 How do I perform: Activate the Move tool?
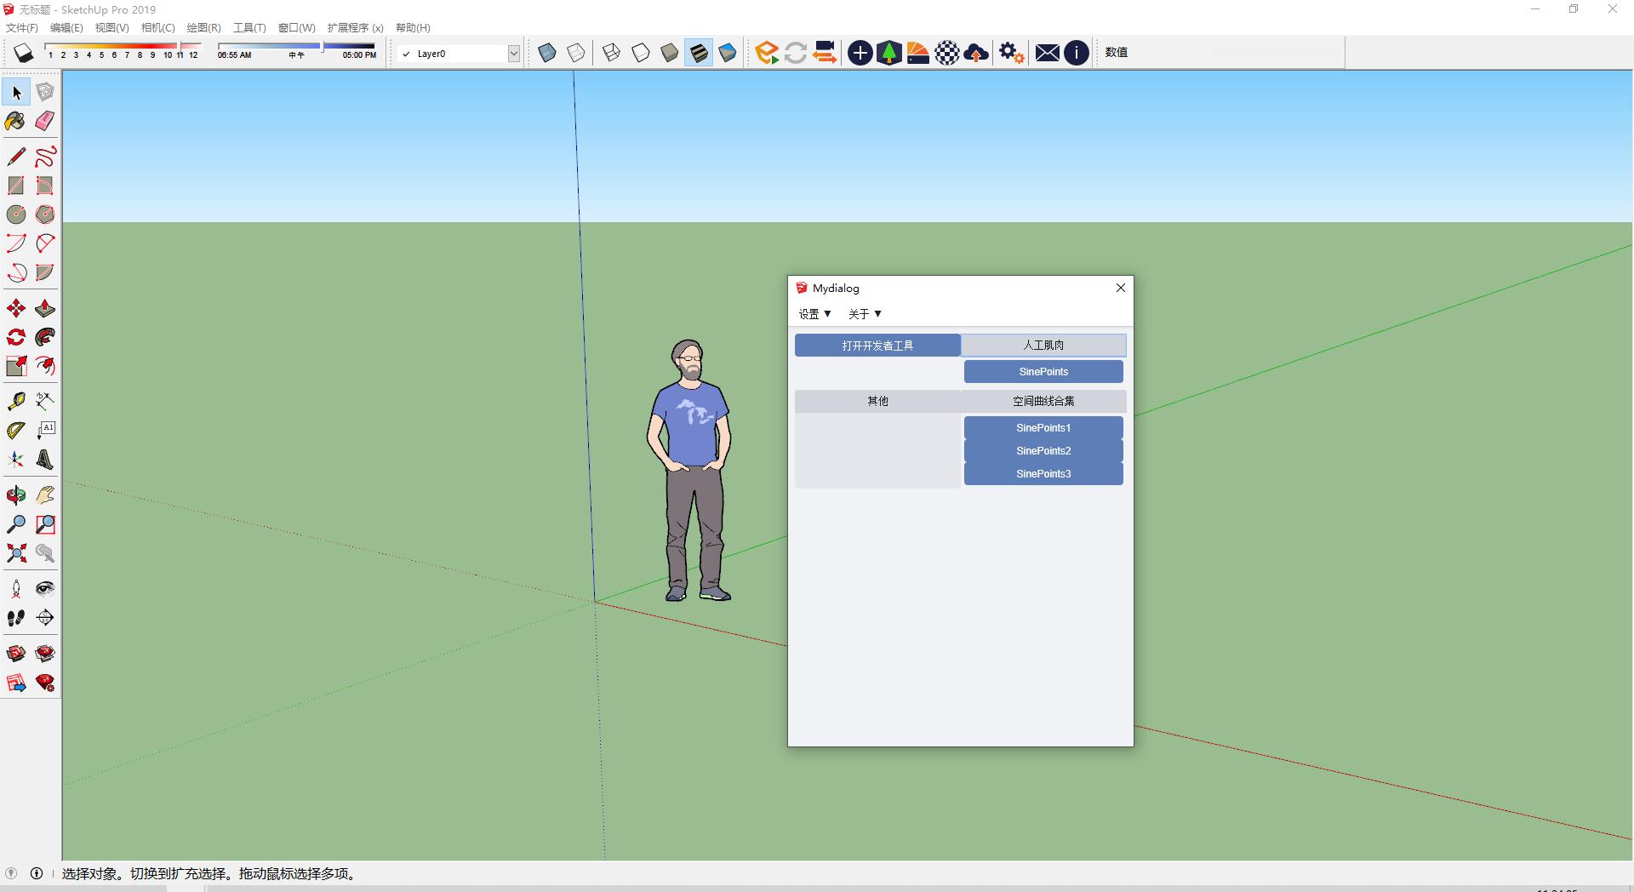pos(16,308)
